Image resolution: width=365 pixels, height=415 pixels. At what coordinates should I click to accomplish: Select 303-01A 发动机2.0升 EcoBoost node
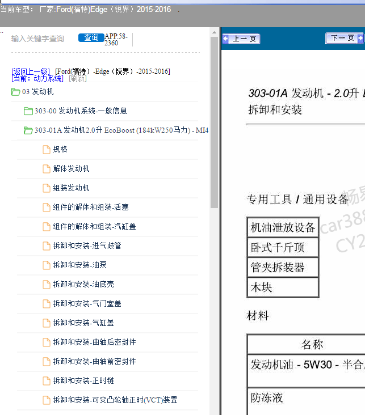click(121, 130)
